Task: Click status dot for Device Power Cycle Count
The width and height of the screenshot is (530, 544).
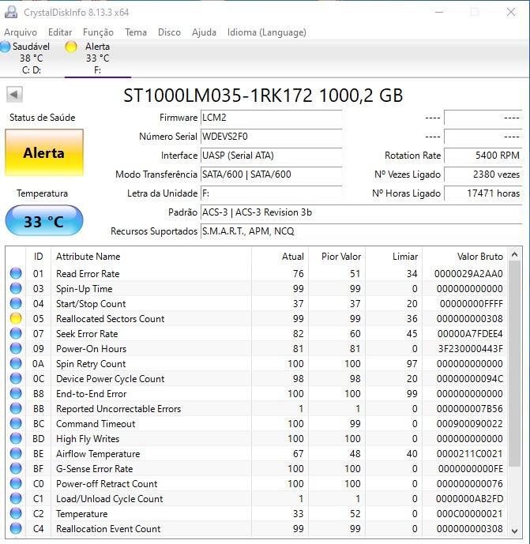Action: [x=16, y=378]
